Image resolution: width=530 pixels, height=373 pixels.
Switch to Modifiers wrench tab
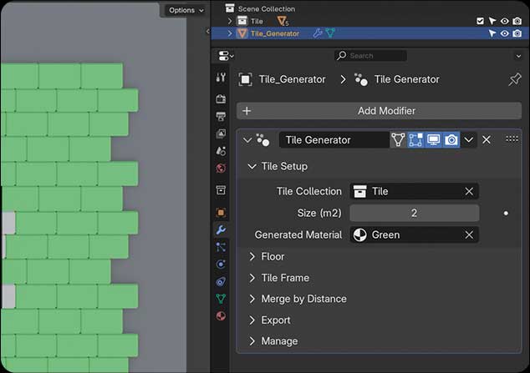click(221, 229)
